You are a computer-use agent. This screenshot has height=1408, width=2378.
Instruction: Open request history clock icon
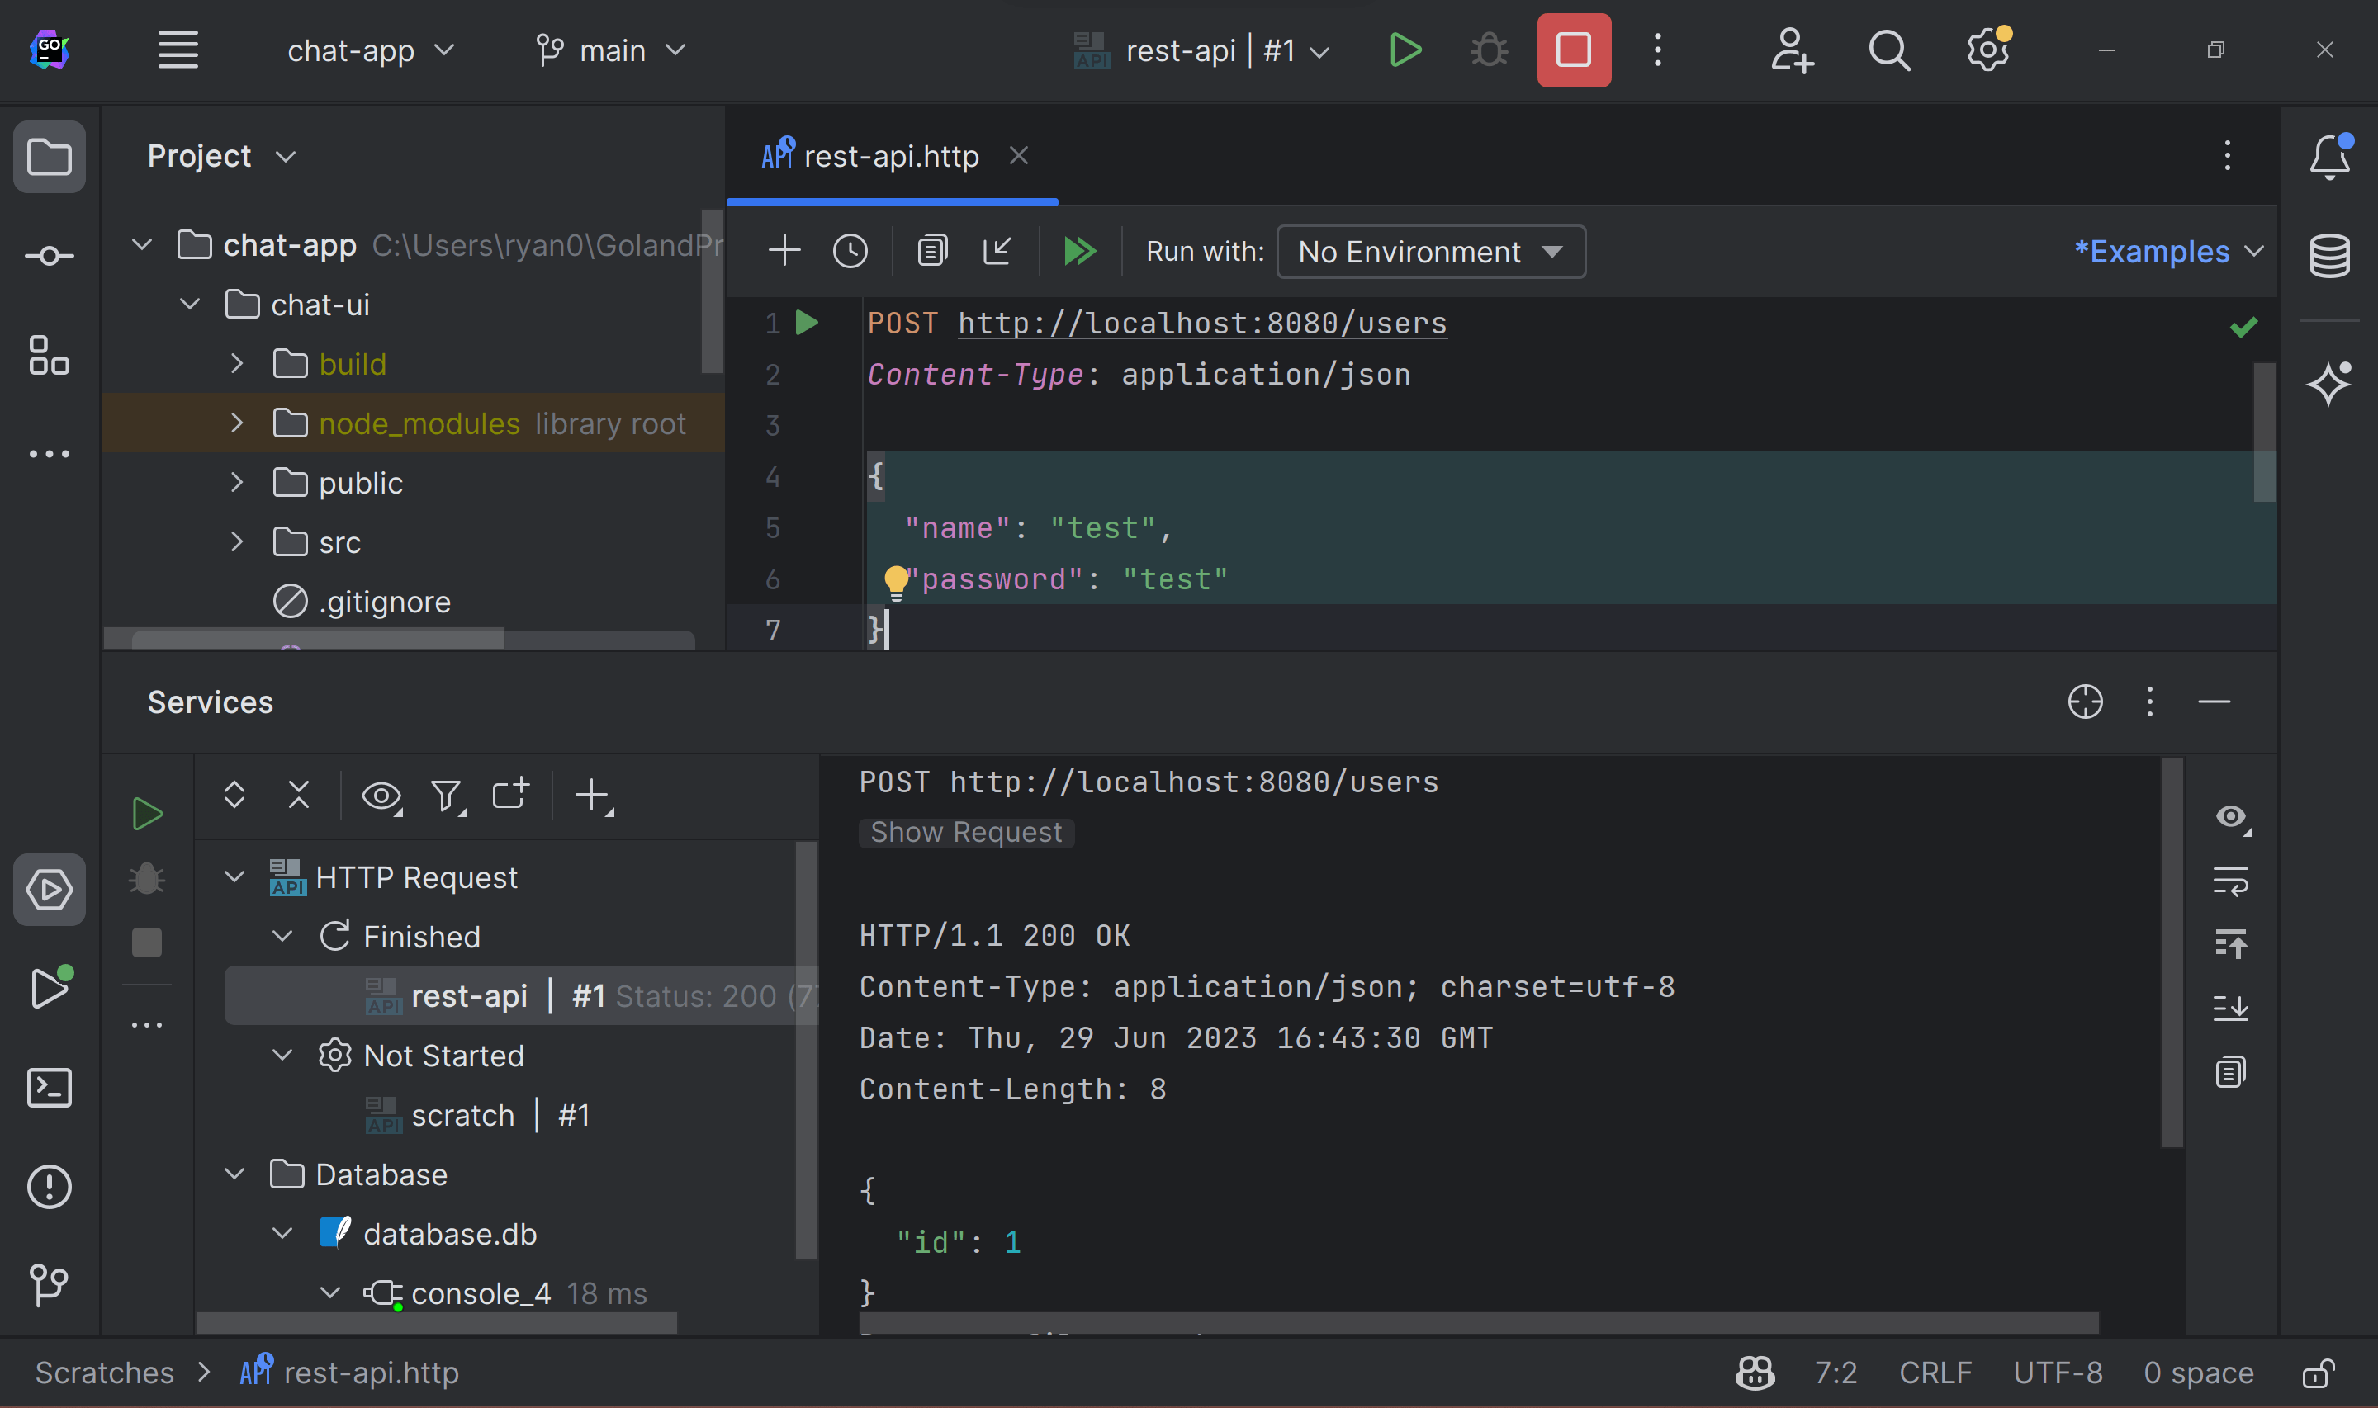[x=850, y=252]
